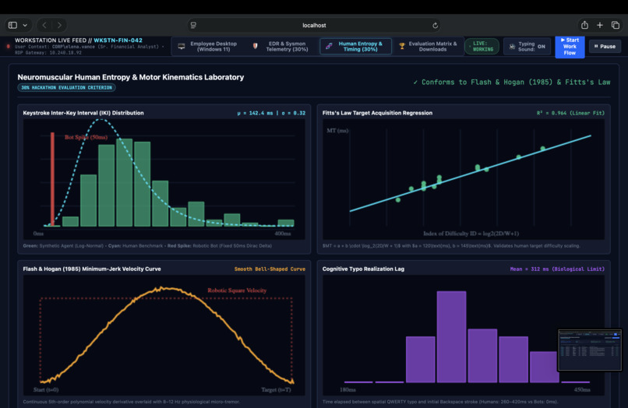The image size is (628, 408).
Task: Click the μ = 142.4 ms value
Action: [255, 114]
